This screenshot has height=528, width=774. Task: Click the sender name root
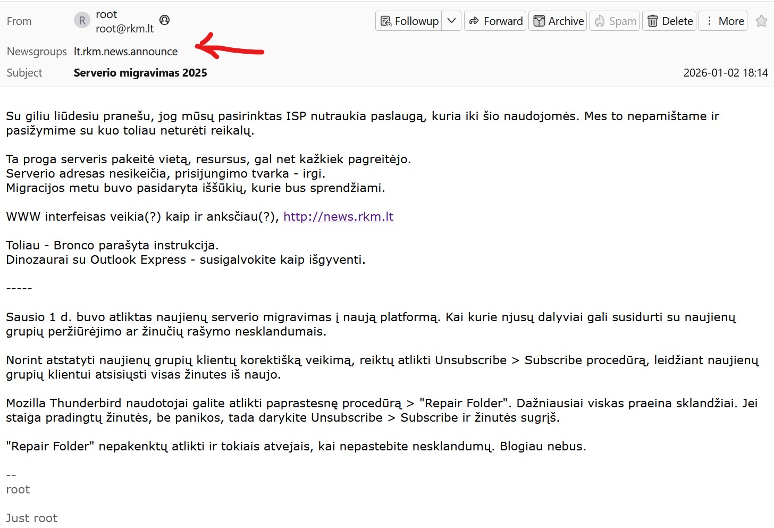pos(106,14)
